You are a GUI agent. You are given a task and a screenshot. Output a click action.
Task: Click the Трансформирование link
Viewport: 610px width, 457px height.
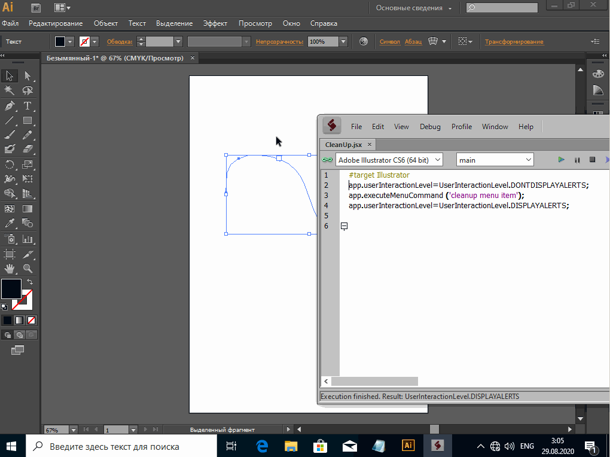point(514,42)
